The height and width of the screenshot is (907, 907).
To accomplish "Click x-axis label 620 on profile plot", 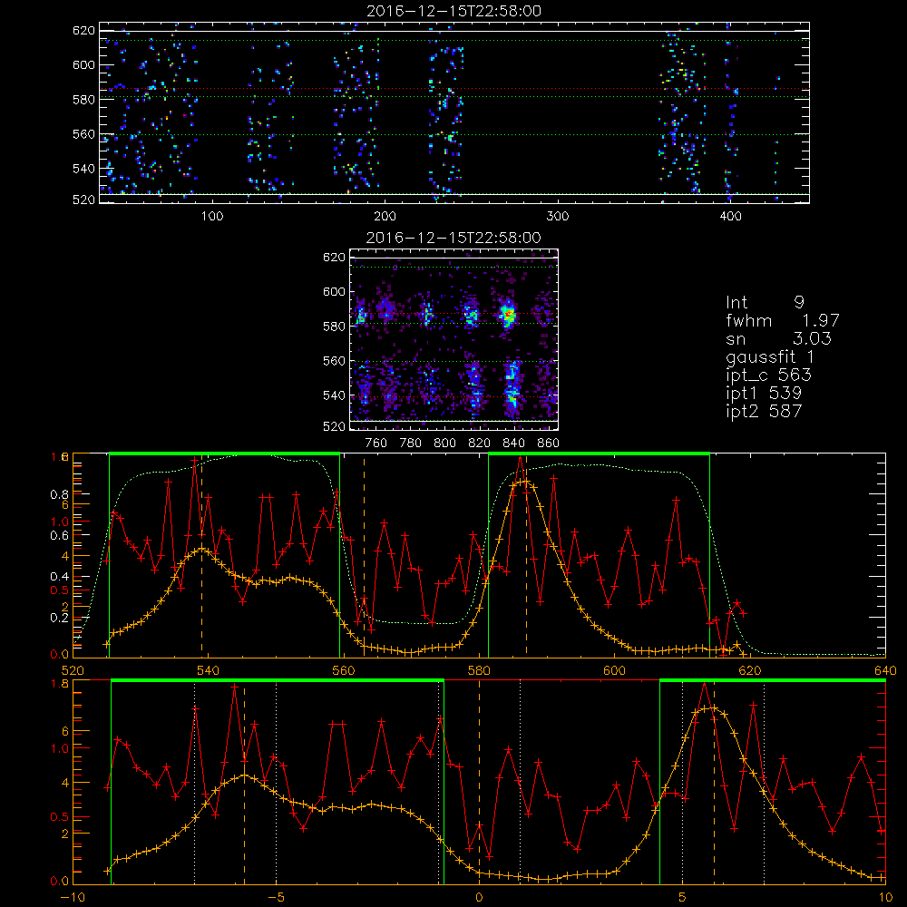I will tap(750, 671).
